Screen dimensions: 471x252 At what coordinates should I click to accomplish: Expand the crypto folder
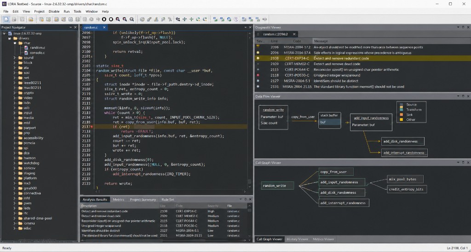click(14, 93)
